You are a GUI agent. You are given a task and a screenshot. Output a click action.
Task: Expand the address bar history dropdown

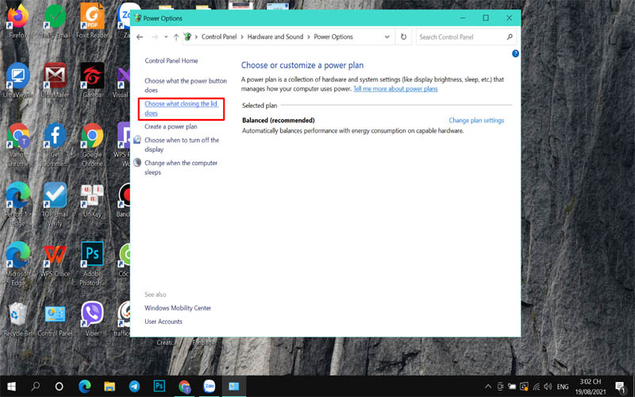pyautogui.click(x=387, y=37)
